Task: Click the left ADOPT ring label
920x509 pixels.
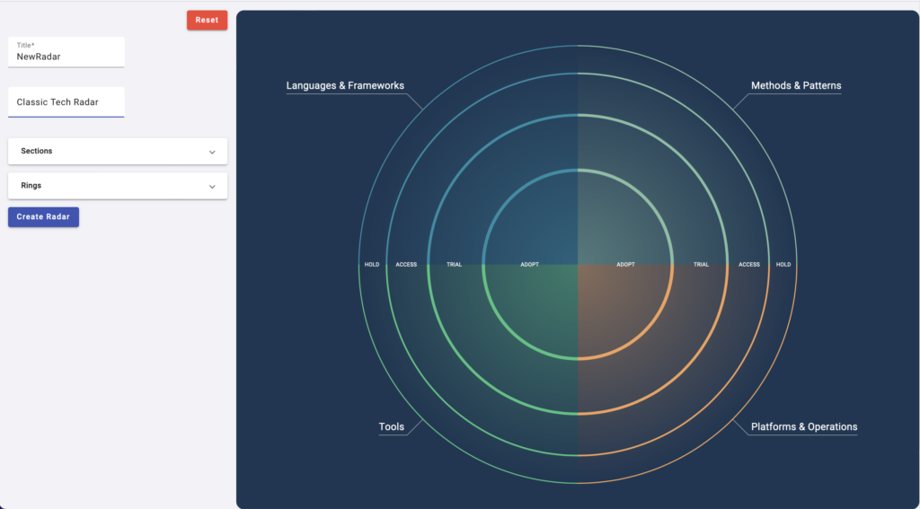Action: pyautogui.click(x=529, y=265)
